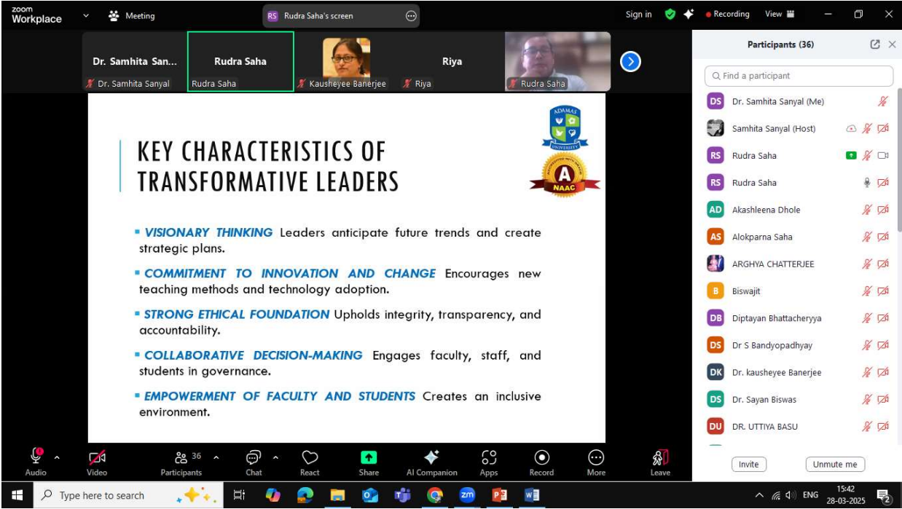Toggle mic icon for Diptayan Bhattacheryya
The image size is (902, 509).
[x=867, y=318]
